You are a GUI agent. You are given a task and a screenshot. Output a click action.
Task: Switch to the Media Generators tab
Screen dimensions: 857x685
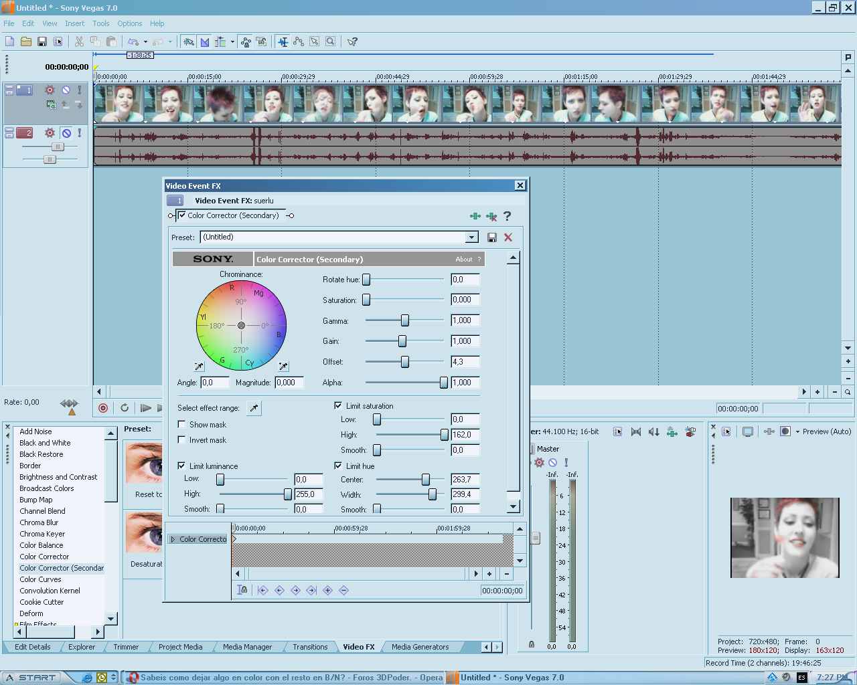click(x=420, y=647)
